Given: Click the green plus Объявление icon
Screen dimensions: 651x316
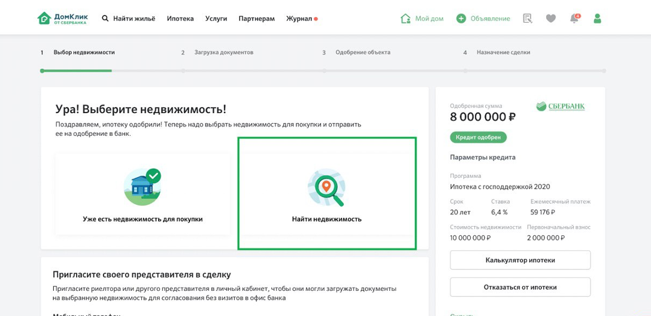Looking at the screenshot, I should (461, 19).
